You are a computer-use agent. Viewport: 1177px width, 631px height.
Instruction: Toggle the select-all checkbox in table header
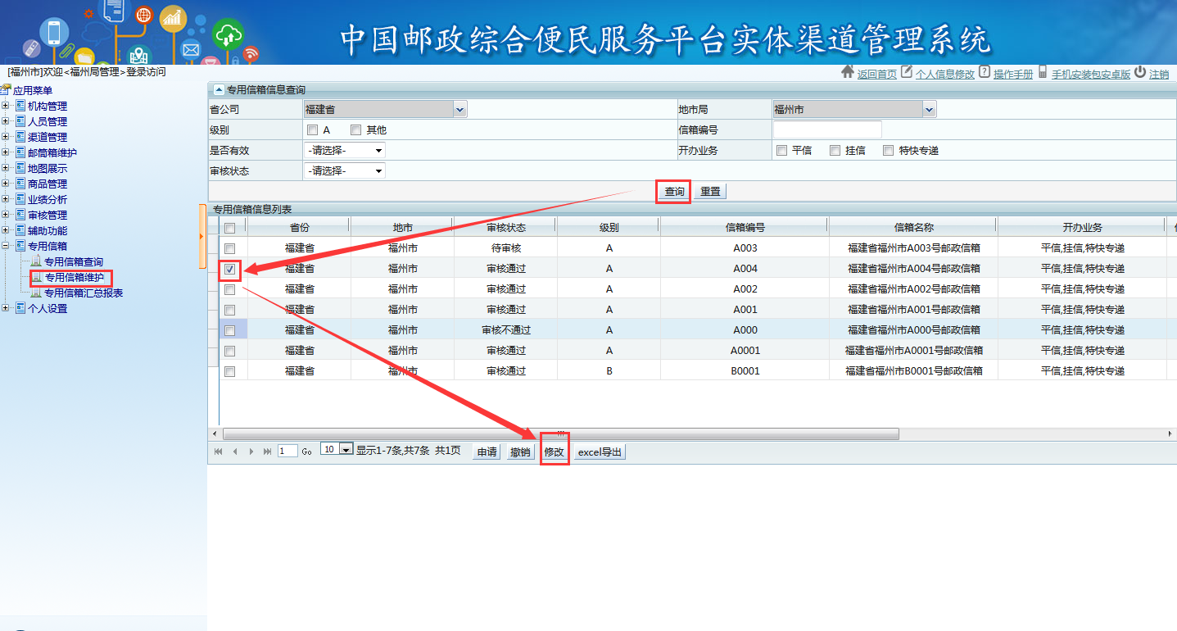click(x=230, y=228)
